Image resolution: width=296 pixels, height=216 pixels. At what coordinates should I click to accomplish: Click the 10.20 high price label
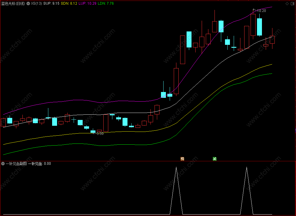coord(261,11)
